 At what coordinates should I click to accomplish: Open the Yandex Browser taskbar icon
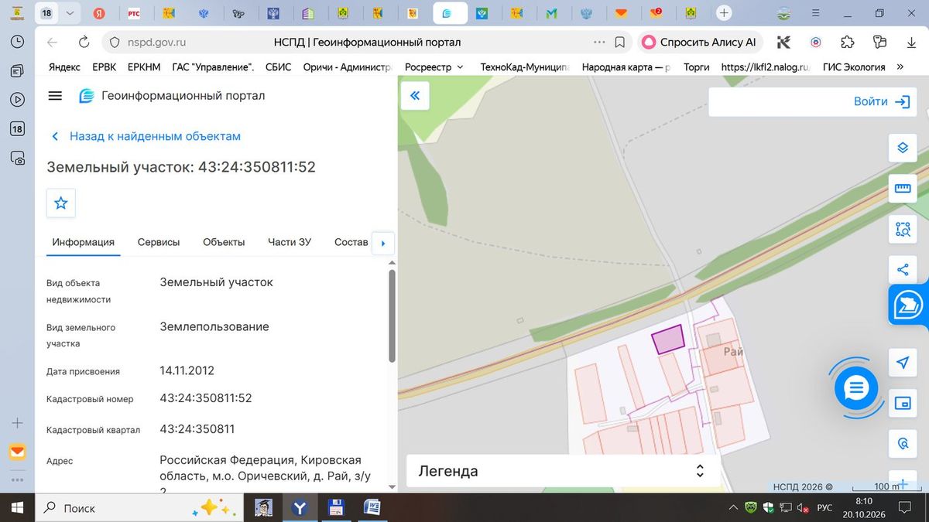pyautogui.click(x=300, y=508)
